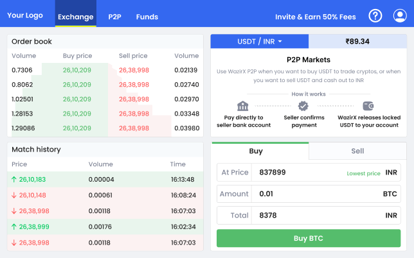Open the user profile avatar icon
This screenshot has height=258, width=414.
400,16
